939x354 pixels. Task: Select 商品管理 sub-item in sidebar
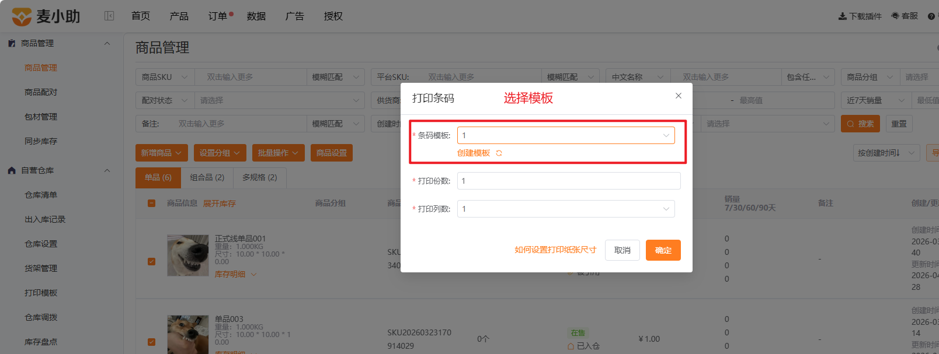click(41, 68)
